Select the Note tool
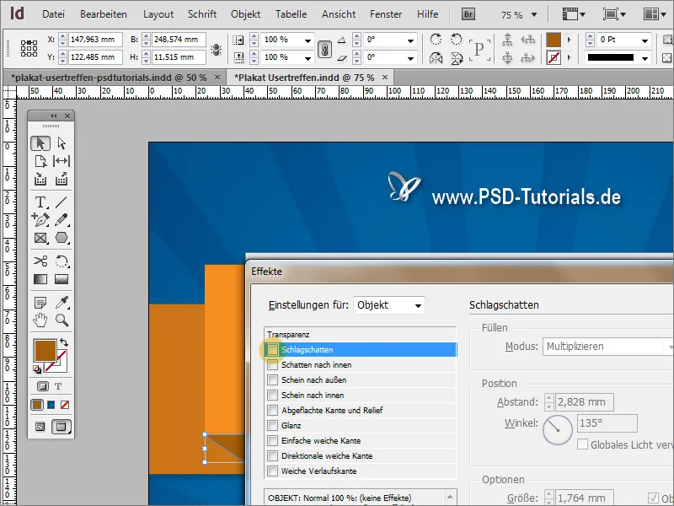Viewport: 674px width, 506px height. (x=40, y=303)
